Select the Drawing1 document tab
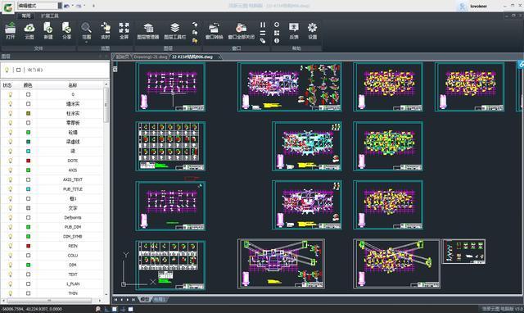 click(151, 57)
